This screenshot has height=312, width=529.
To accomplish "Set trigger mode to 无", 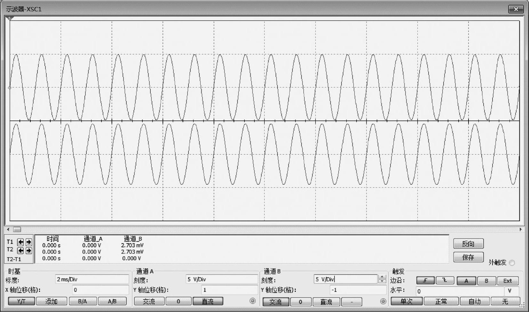I will tap(505, 301).
